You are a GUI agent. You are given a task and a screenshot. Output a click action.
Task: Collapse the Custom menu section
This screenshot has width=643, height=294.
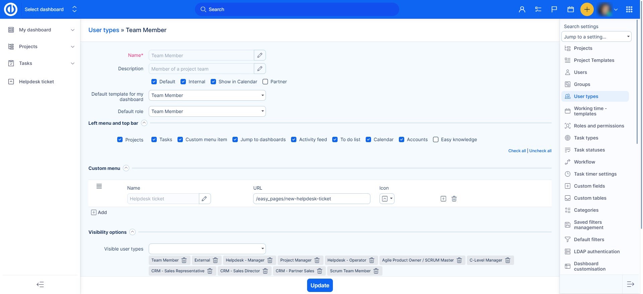(126, 168)
